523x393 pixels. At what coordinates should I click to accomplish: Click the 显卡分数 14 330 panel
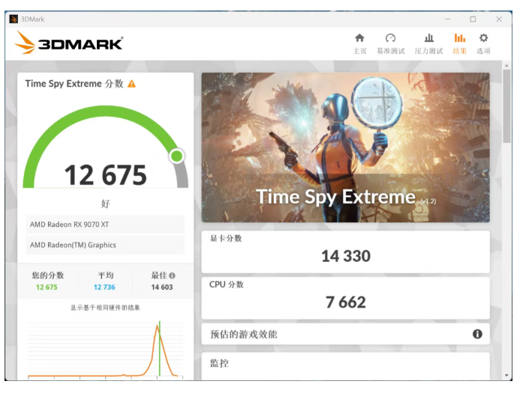click(x=345, y=251)
